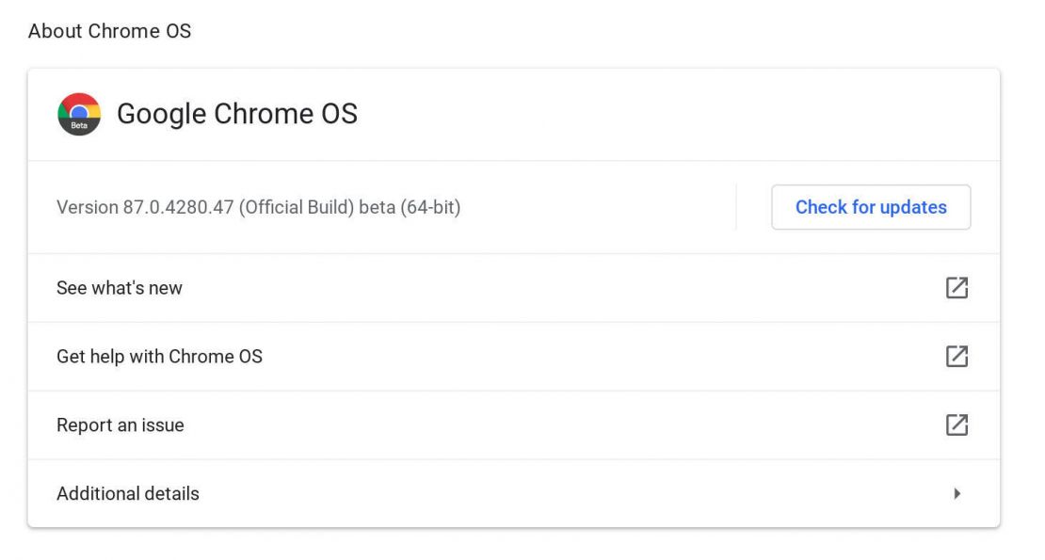Click the external link icon for Get help with Chrome OS

957,356
